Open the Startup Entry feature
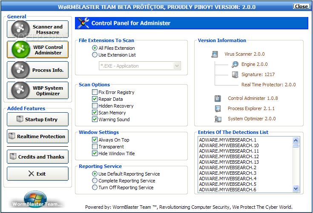 pyautogui.click(x=38, y=119)
